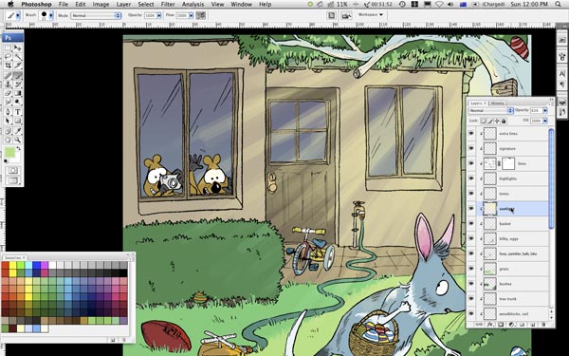Open the Filter menu
Image resolution: width=569 pixels, height=356 pixels.
(x=168, y=5)
